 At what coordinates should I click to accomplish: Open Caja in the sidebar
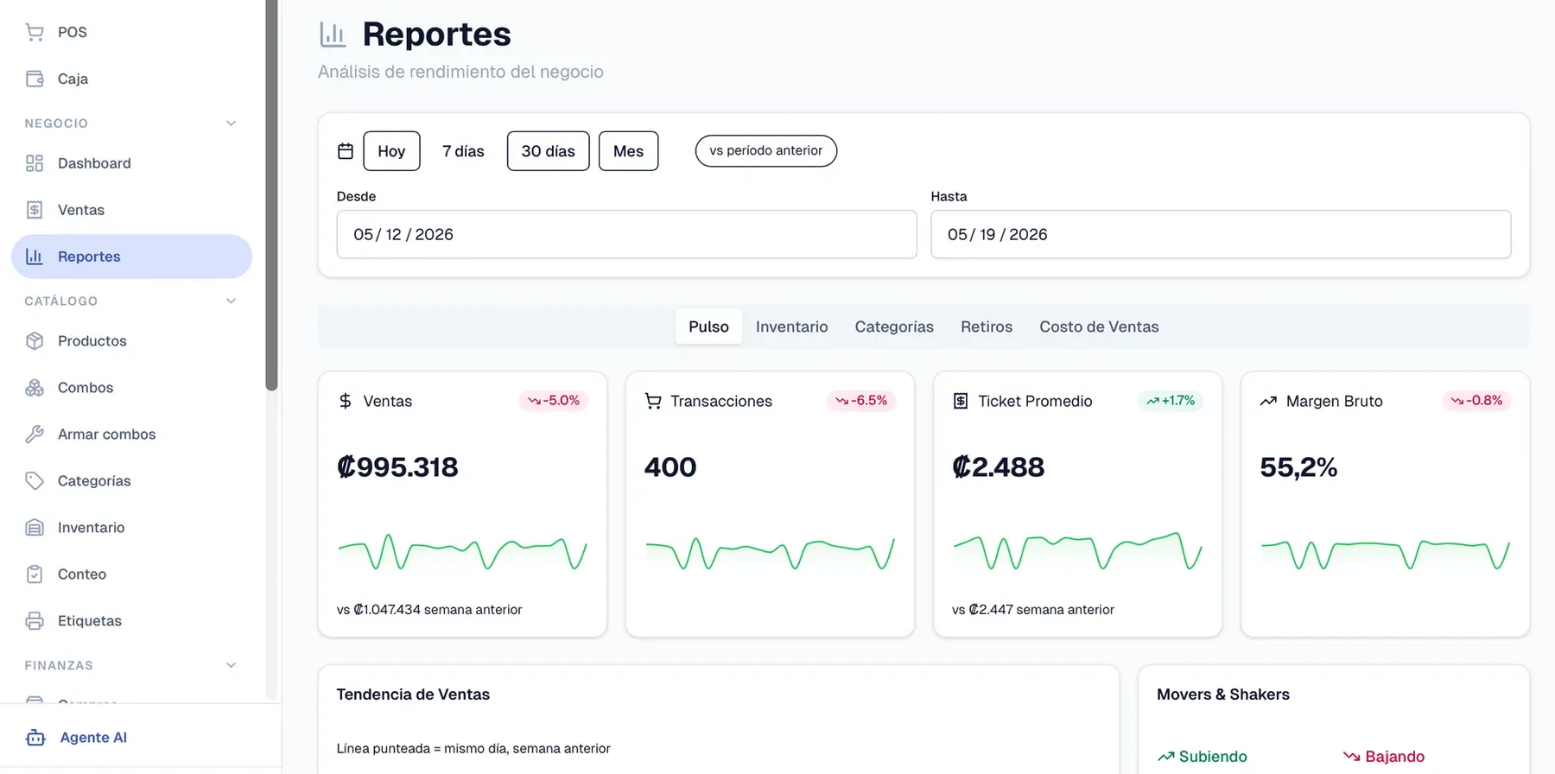(131, 79)
